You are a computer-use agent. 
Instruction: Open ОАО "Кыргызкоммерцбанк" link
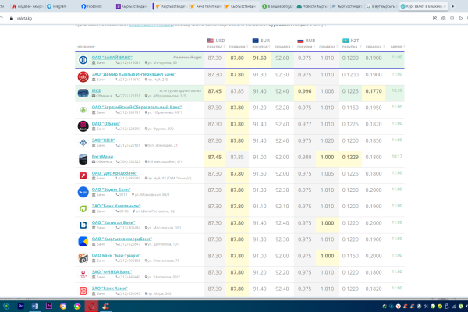122,239
